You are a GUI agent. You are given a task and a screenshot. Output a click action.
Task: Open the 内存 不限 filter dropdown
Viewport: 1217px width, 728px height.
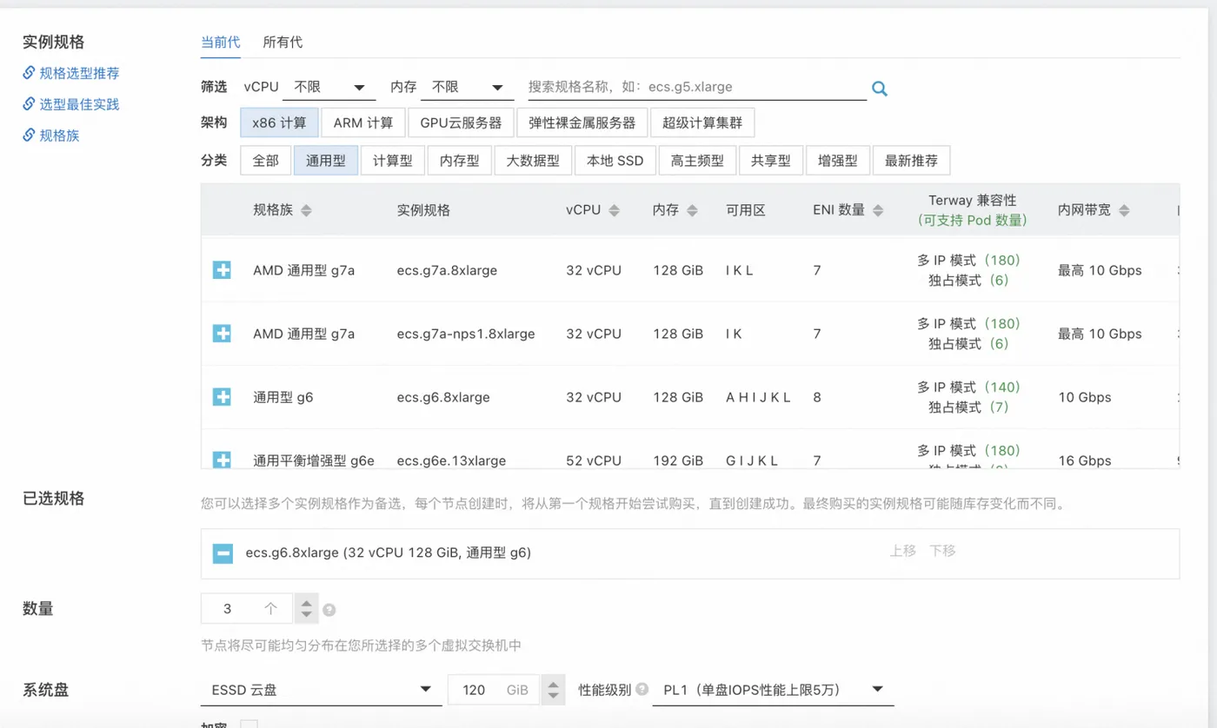(469, 87)
